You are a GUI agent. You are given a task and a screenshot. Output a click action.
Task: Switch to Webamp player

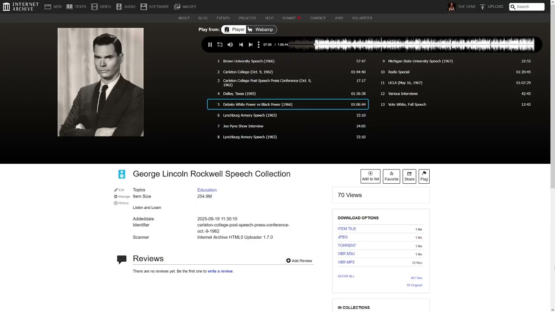point(261,29)
